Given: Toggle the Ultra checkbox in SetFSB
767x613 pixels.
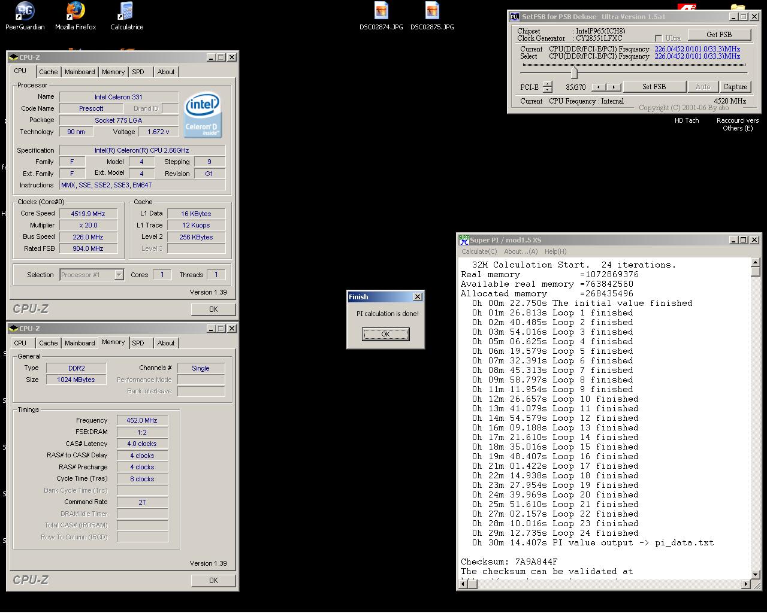Looking at the screenshot, I should (659, 38).
